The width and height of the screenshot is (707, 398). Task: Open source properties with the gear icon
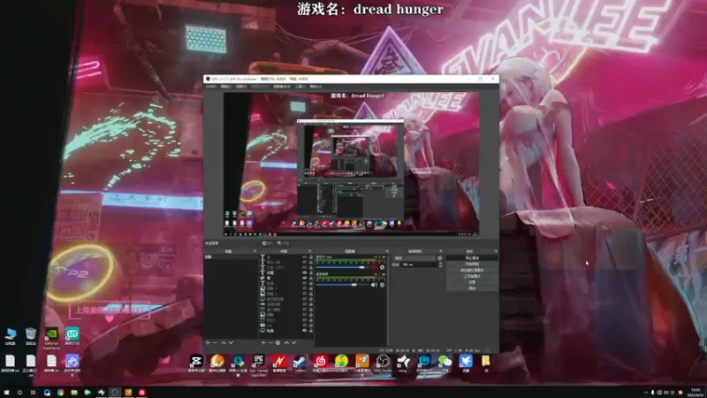277,342
